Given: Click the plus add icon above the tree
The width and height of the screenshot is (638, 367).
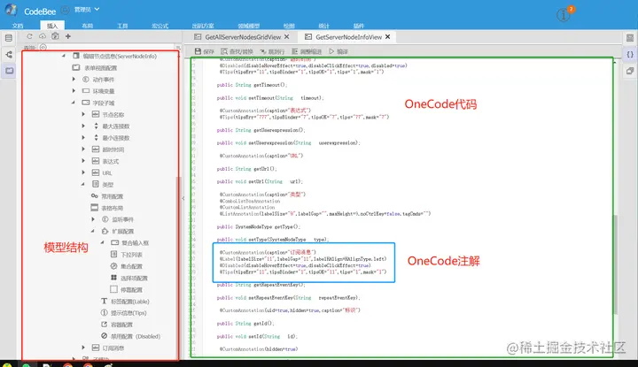Looking at the screenshot, I should point(68,36).
